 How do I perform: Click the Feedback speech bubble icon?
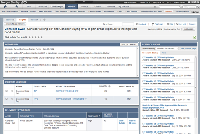pyautogui.click(x=137, y=24)
